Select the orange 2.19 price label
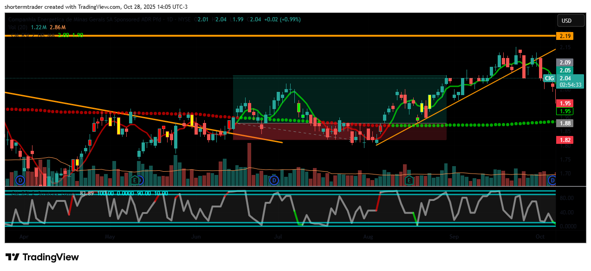 tap(565, 36)
